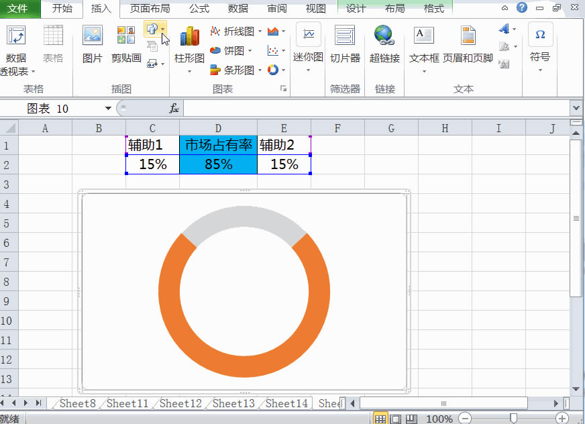Select column header G

pos(391,128)
